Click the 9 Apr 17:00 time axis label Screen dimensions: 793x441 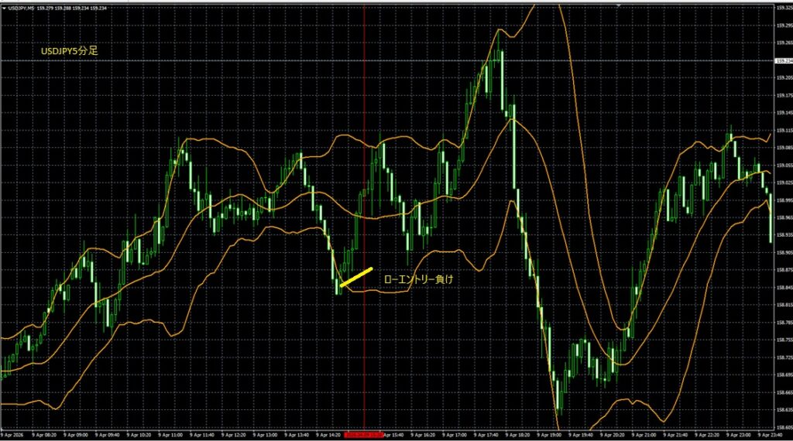(454, 435)
